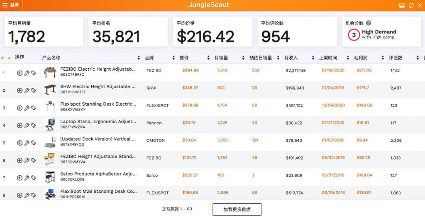Open the 菜单 hamburger menu

[x=10, y=5]
